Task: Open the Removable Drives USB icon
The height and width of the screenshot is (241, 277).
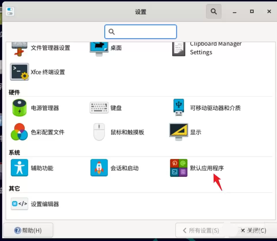Action: (x=179, y=108)
